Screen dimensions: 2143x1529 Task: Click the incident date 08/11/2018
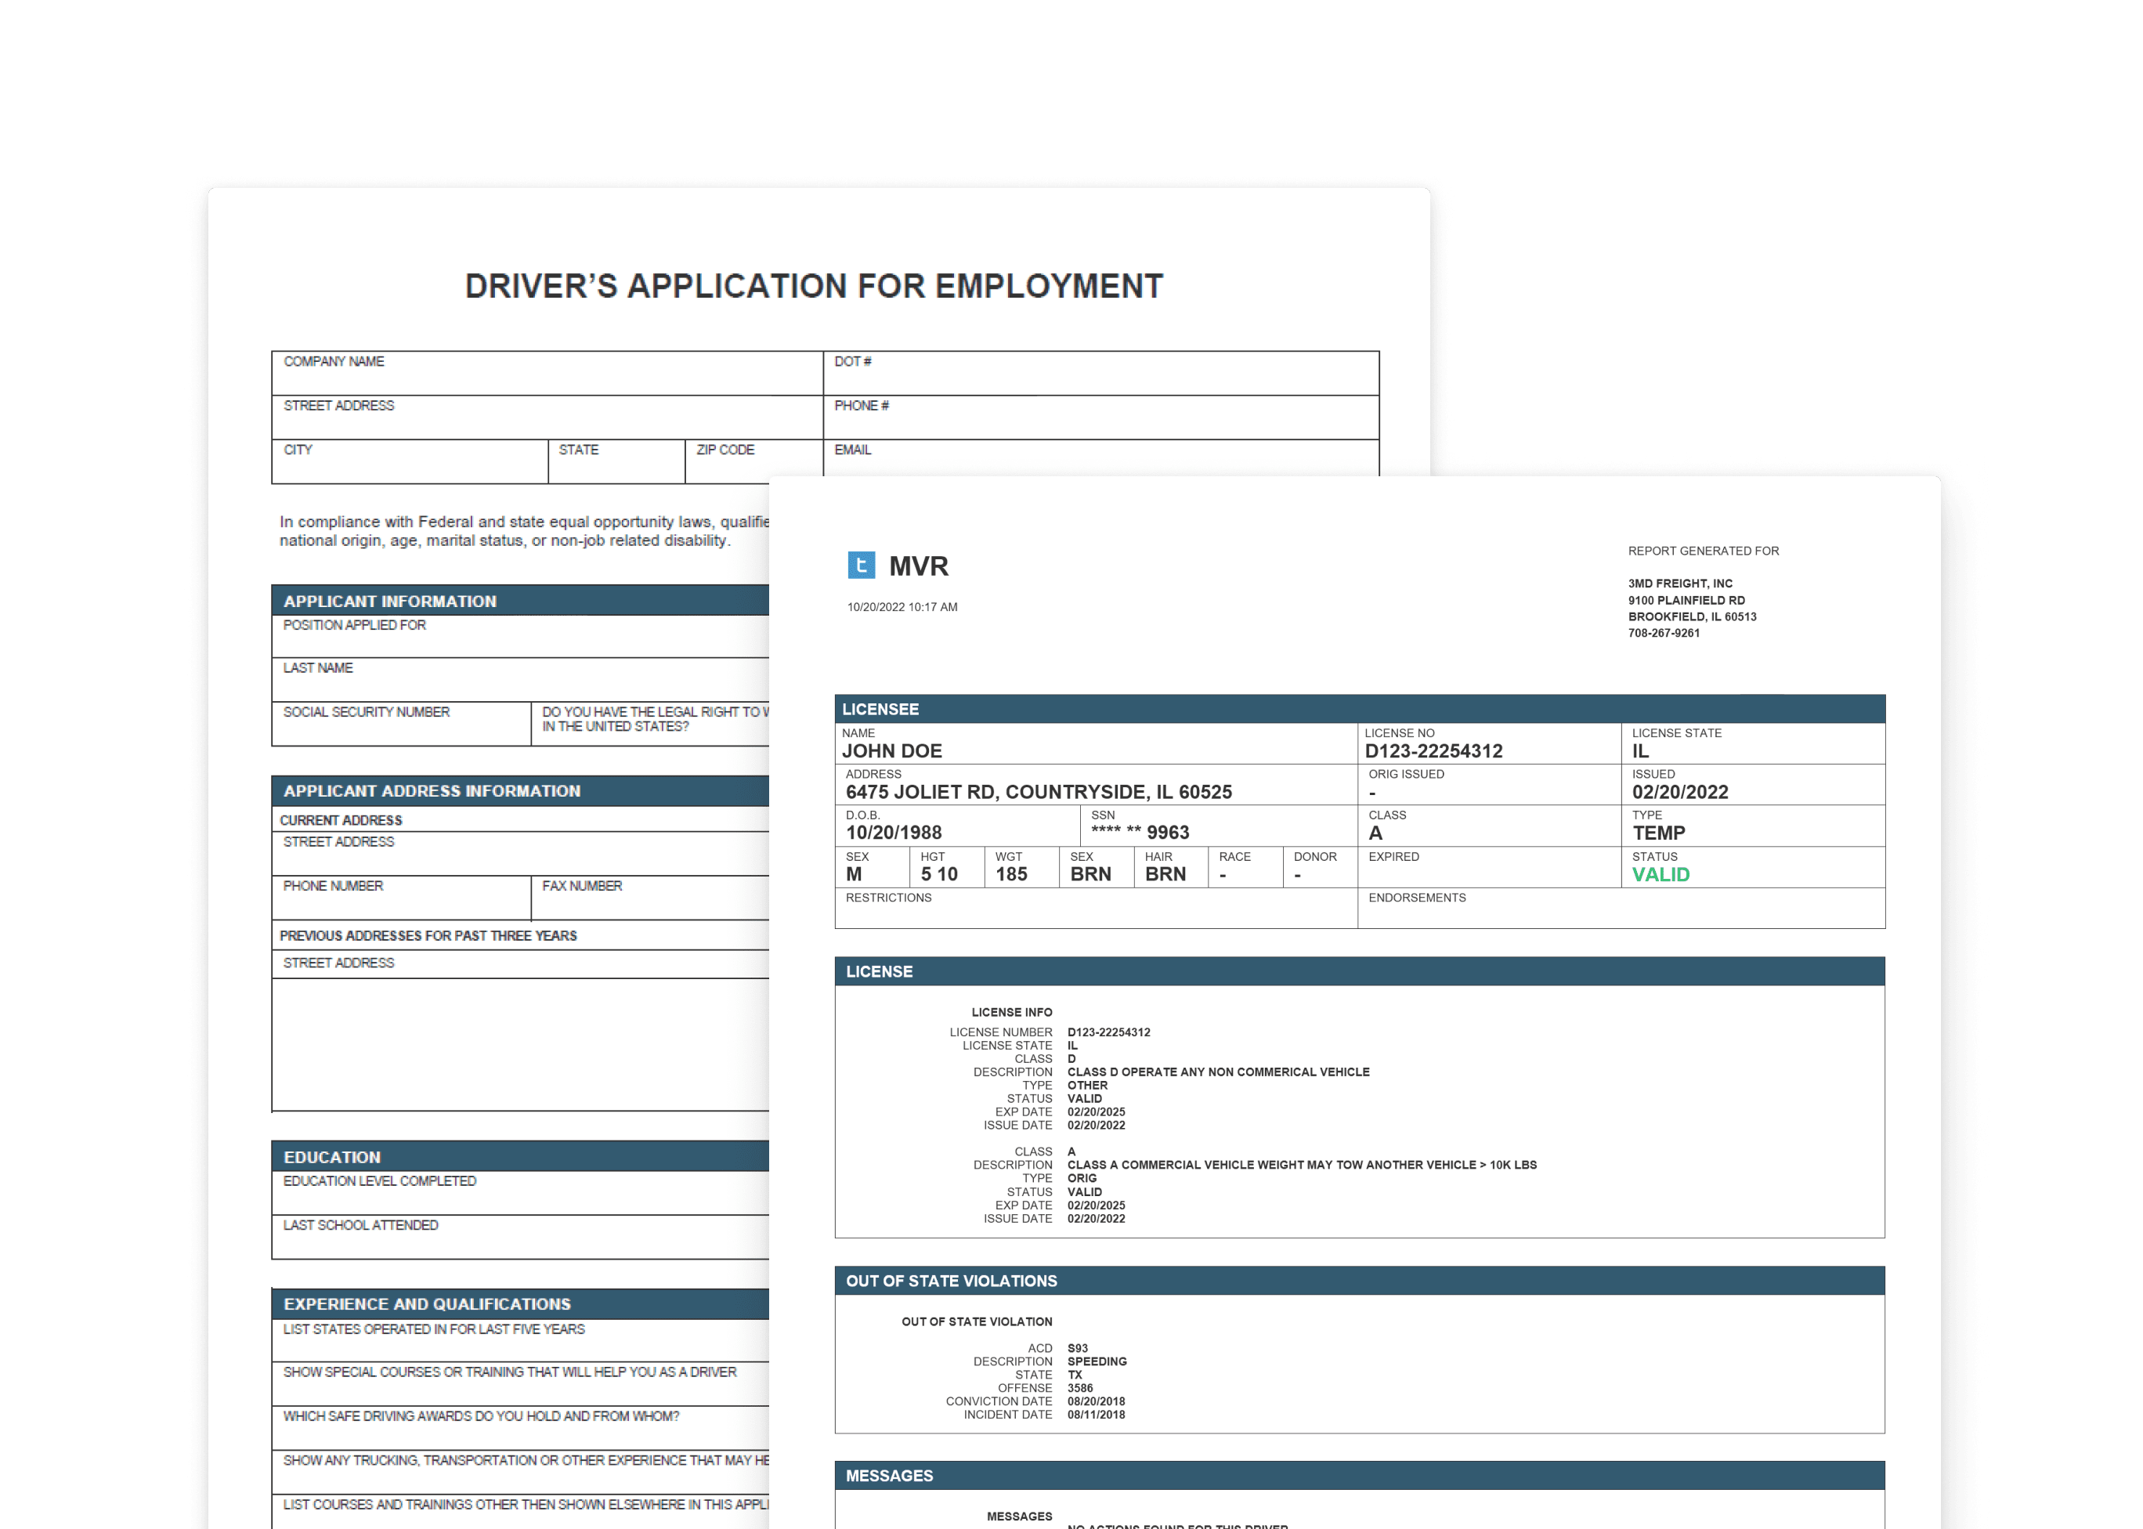[x=1096, y=1414]
